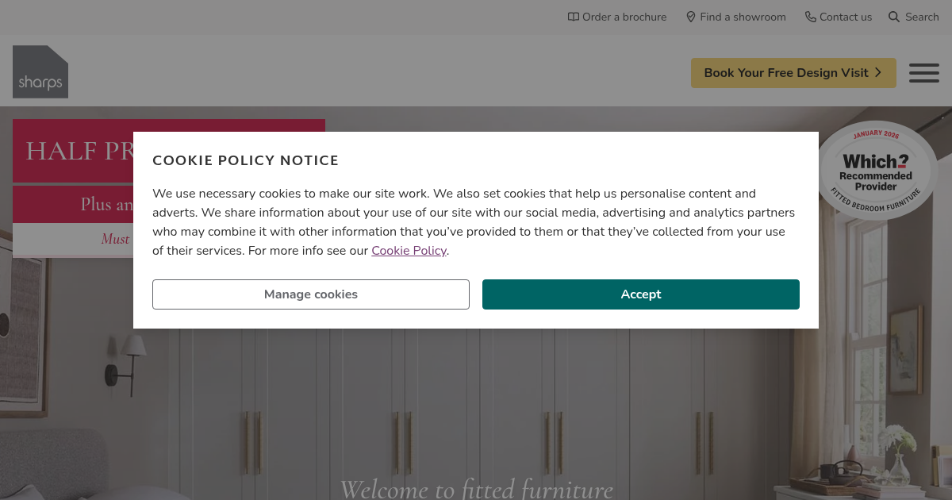Click the map pin icon for showrooms
Screen dimensions: 952x500
691,17
